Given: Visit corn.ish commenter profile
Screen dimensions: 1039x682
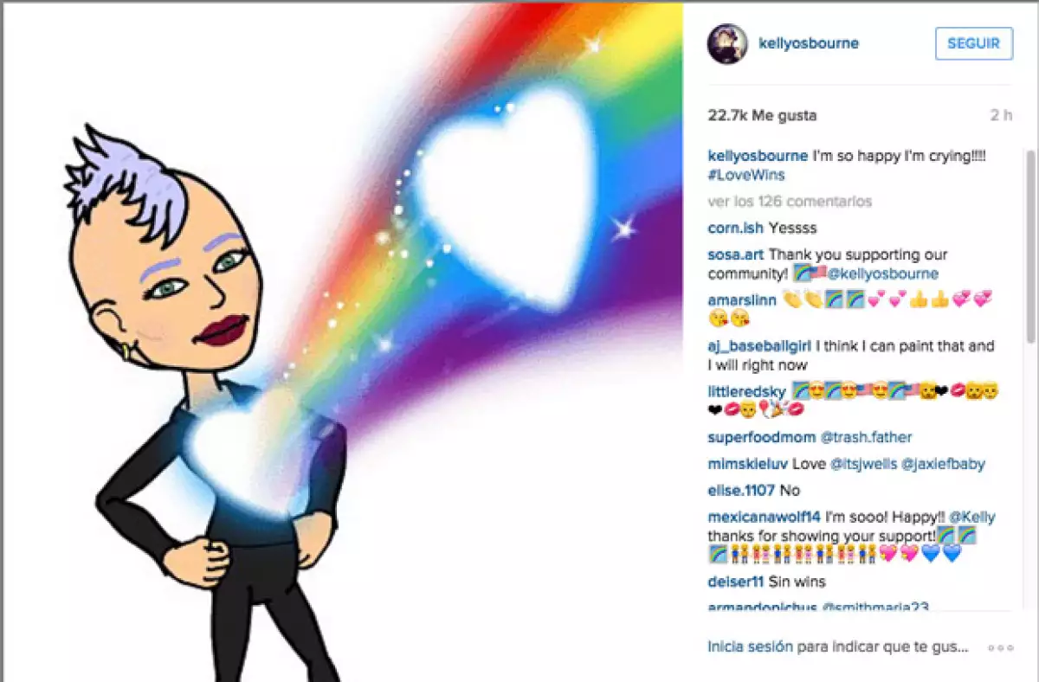Looking at the screenshot, I should click(736, 228).
